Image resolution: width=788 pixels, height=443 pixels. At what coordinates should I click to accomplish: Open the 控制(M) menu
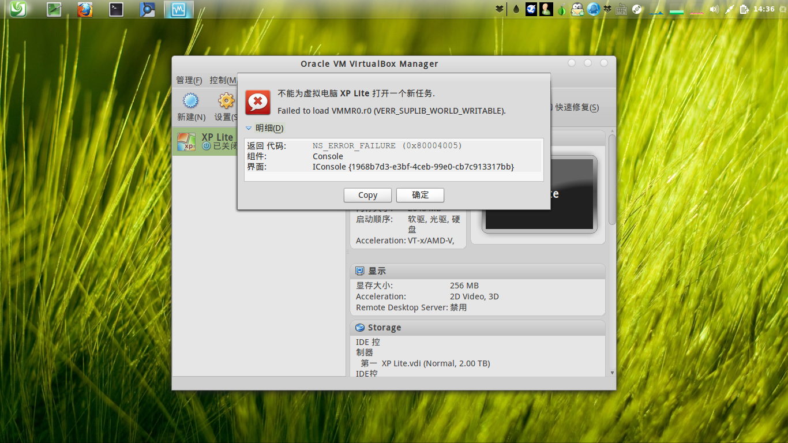click(x=223, y=80)
